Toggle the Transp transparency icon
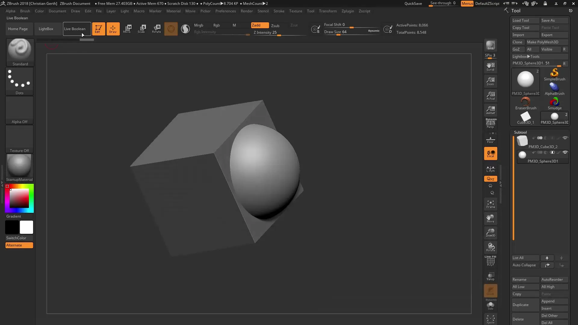 click(490, 276)
